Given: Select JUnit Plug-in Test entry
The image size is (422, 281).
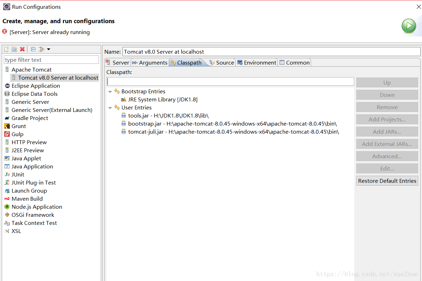Looking at the screenshot, I should [x=34, y=182].
